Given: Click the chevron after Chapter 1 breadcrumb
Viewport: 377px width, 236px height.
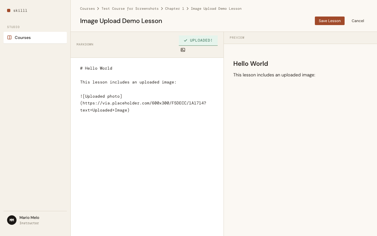Looking at the screenshot, I should point(188,9).
